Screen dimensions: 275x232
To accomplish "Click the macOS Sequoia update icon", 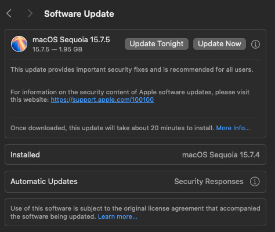I will tap(19, 44).
